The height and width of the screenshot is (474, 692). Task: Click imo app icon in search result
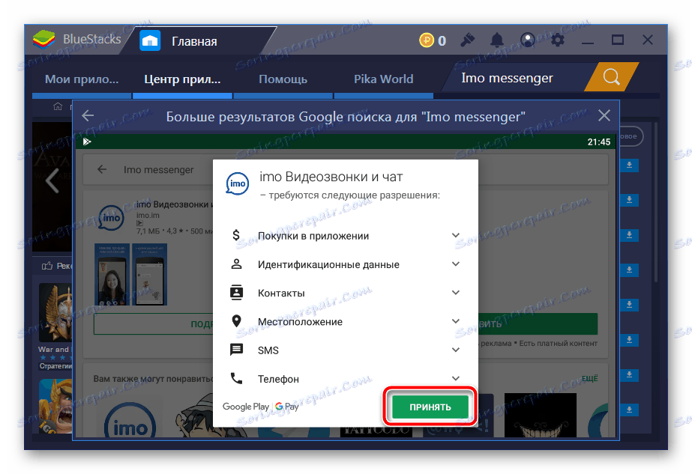(x=111, y=218)
